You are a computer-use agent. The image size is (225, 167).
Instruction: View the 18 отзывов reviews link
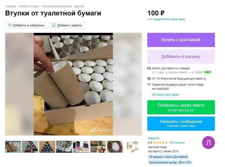click(x=177, y=143)
